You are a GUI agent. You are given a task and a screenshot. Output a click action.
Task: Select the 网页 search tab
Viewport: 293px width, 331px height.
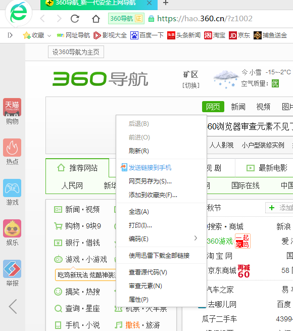(213, 107)
